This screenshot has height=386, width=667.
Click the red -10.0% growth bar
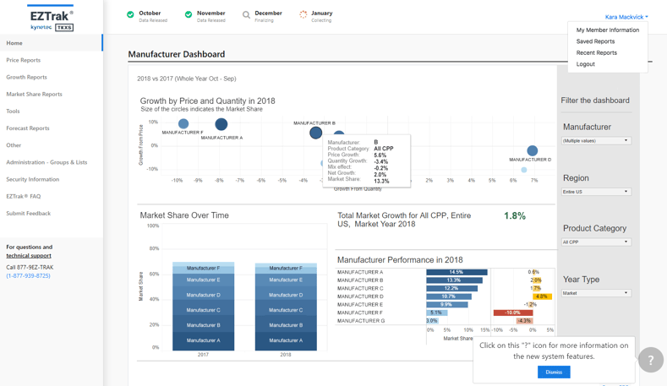point(512,313)
